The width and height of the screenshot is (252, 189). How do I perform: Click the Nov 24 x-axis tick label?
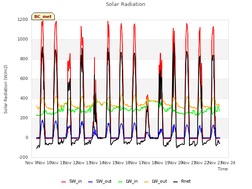(x=228, y=163)
